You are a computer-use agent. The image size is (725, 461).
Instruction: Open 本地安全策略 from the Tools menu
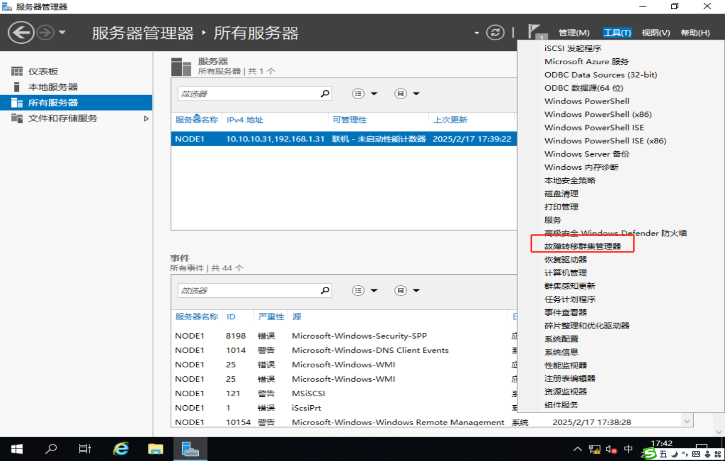(x=570, y=180)
